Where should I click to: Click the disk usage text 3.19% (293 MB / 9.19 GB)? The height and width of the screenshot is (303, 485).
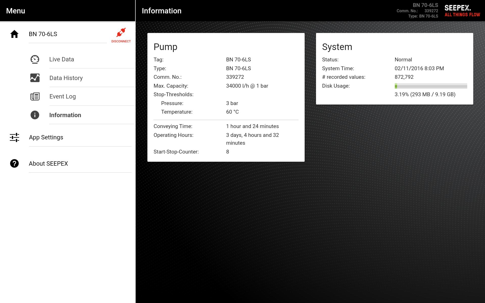[425, 94]
